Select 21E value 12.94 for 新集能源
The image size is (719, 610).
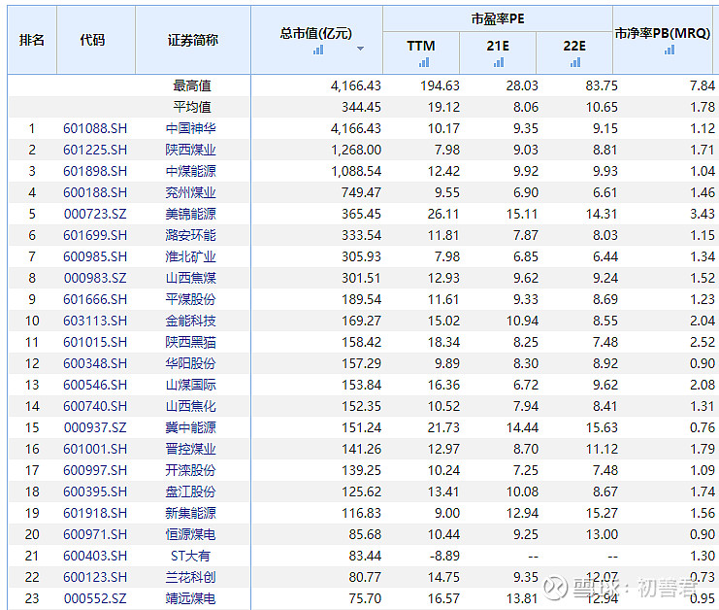tap(522, 513)
